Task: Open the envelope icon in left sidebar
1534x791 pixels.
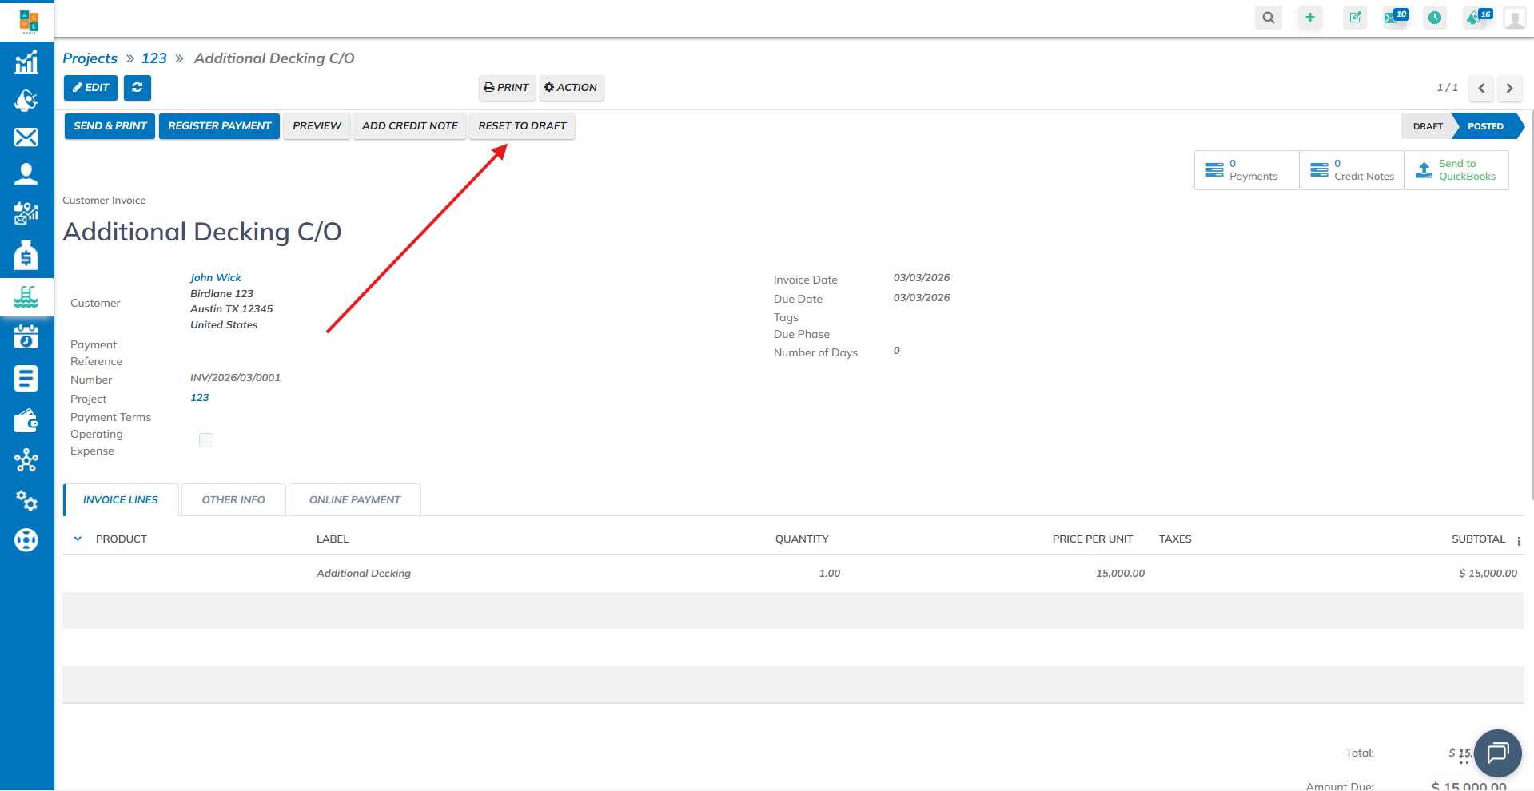Action: click(26, 137)
